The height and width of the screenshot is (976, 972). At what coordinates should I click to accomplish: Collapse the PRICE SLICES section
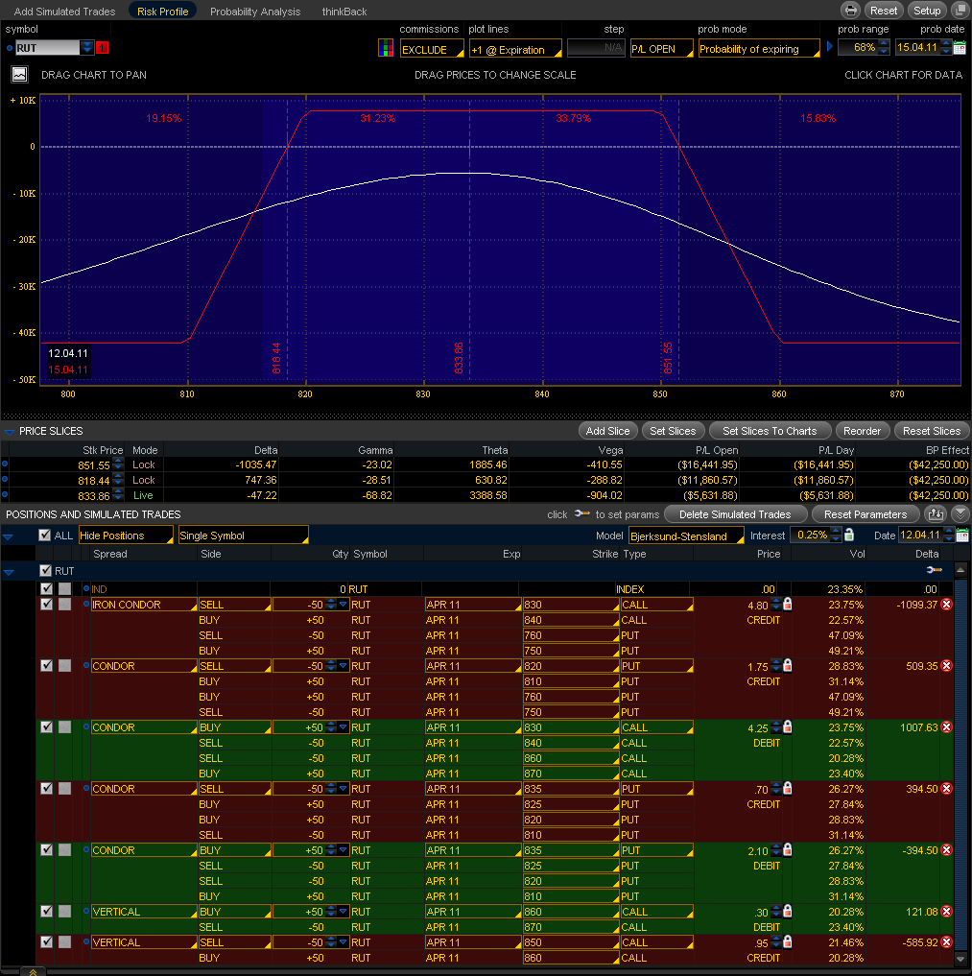click(x=10, y=431)
